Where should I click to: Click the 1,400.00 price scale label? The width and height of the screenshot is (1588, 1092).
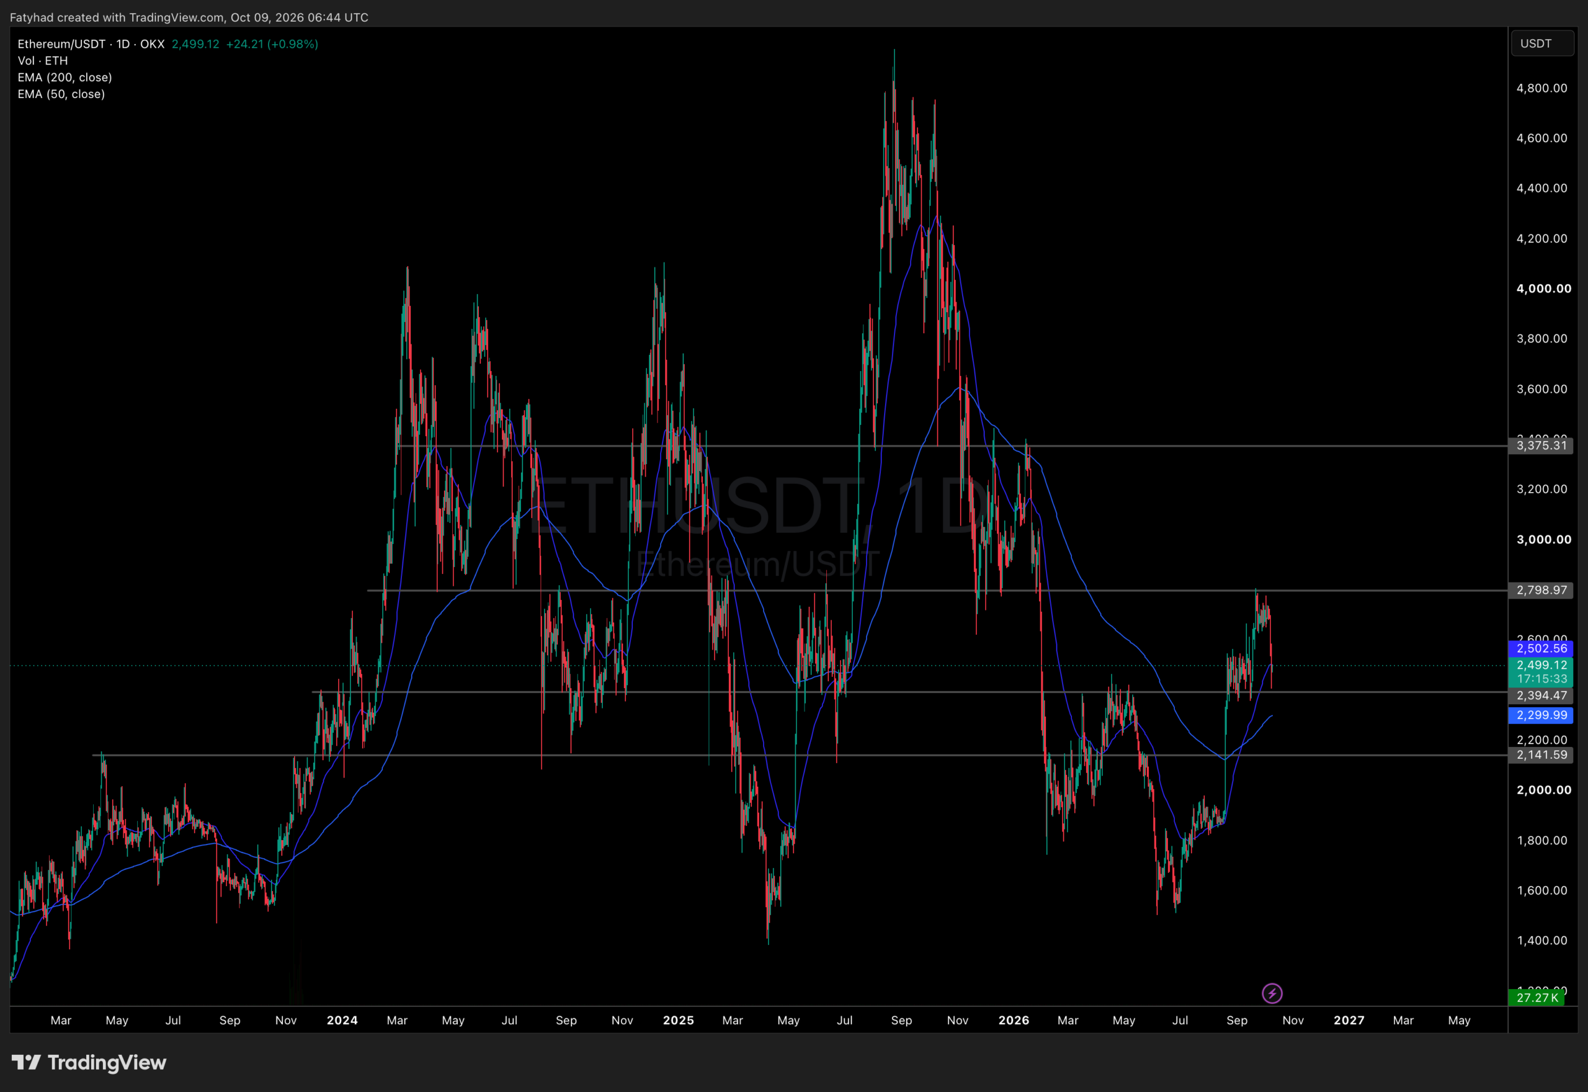[x=1541, y=940]
